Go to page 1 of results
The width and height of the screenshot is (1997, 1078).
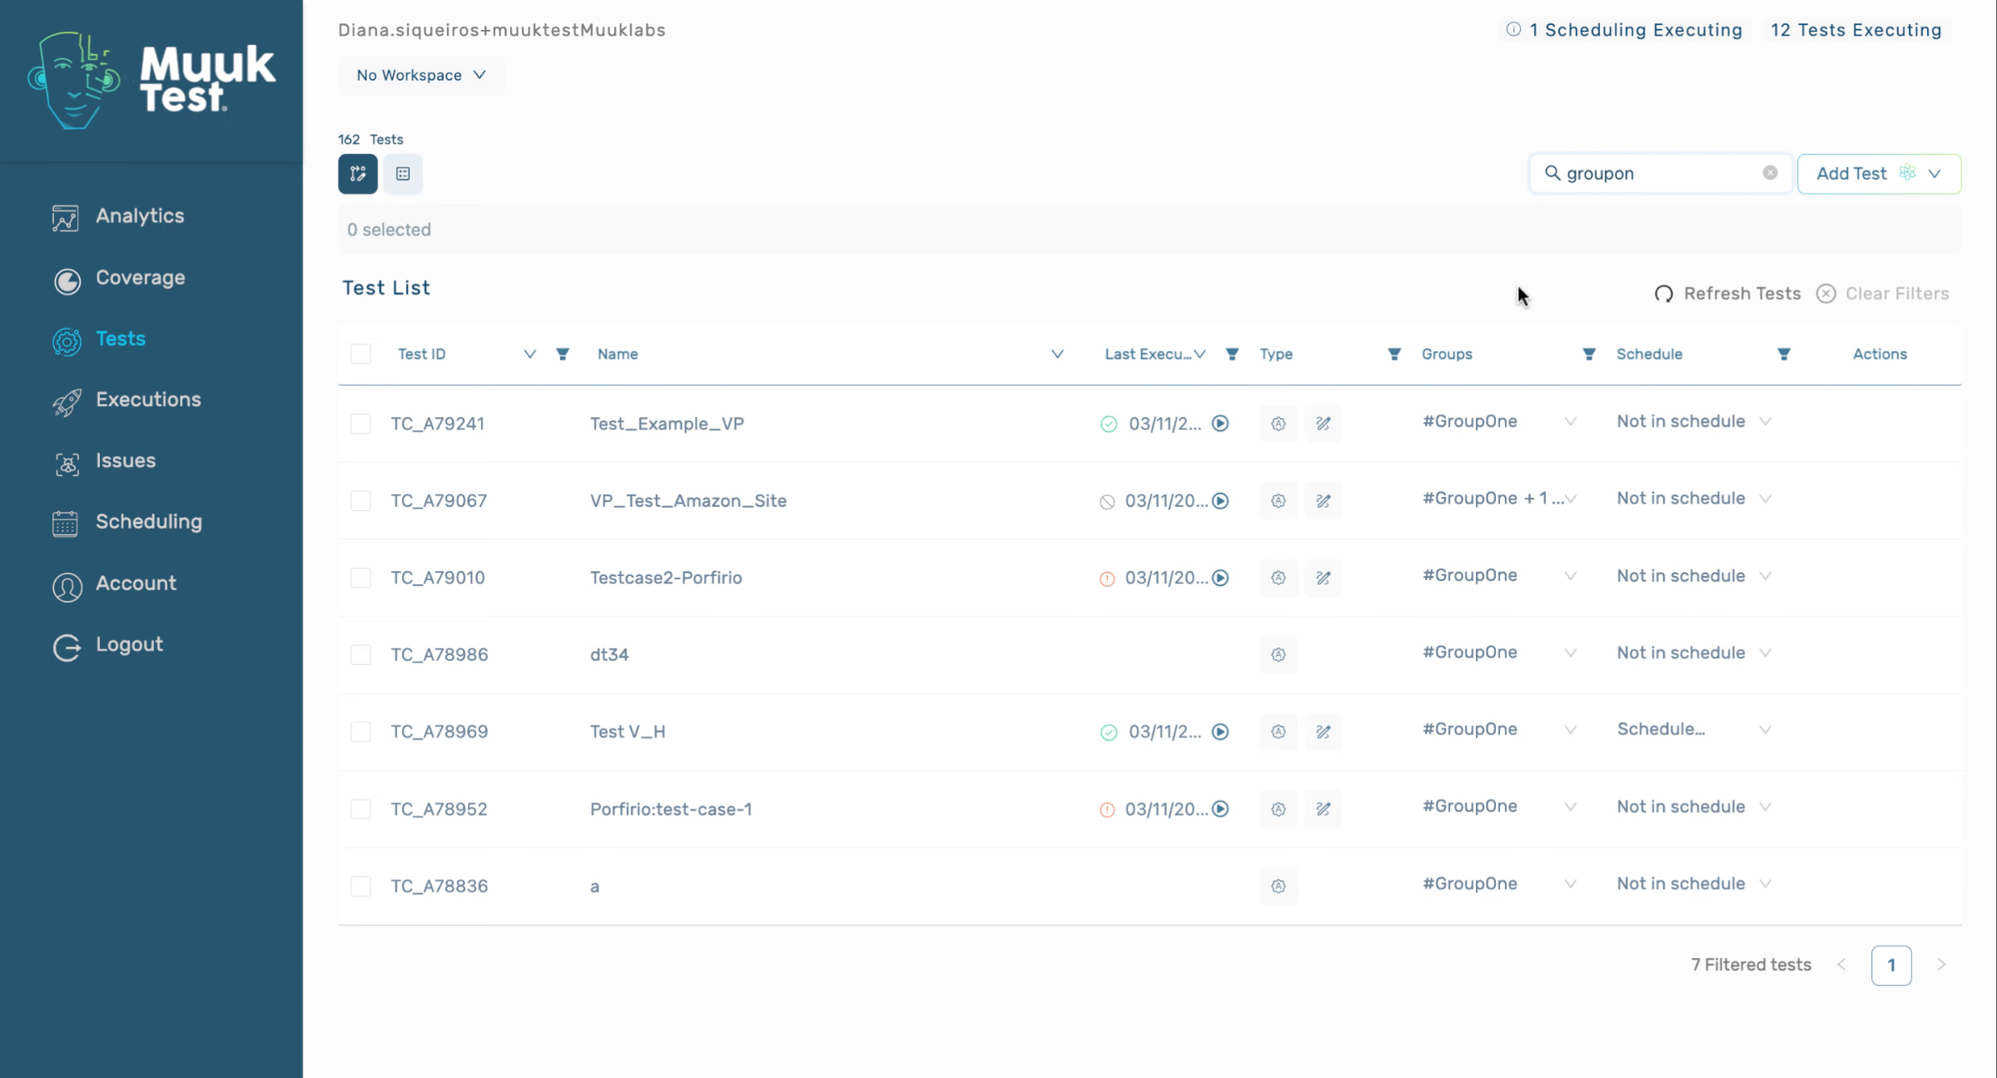point(1891,966)
